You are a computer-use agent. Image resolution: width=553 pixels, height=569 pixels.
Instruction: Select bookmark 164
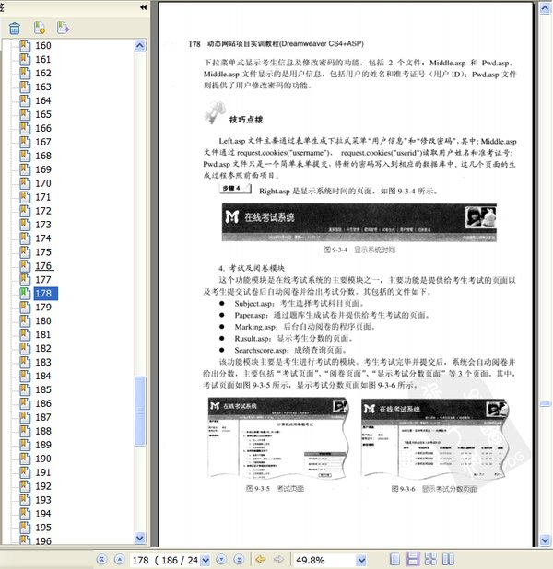click(x=43, y=101)
